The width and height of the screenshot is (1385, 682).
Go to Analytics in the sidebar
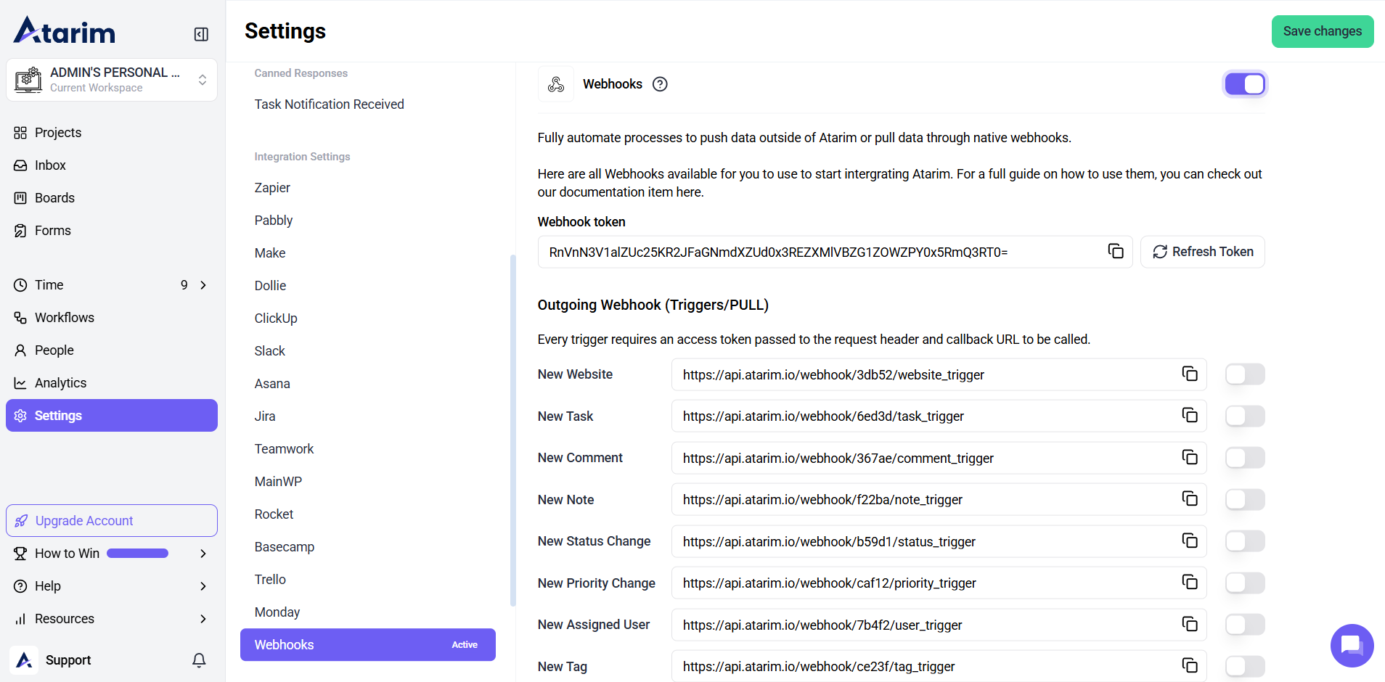coord(60,383)
